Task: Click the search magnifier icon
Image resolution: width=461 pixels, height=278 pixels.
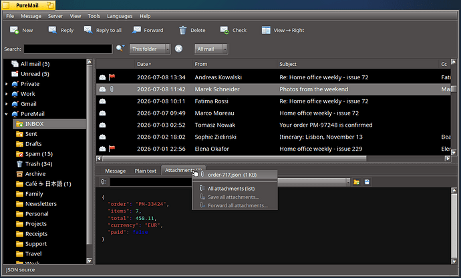Action: point(120,49)
